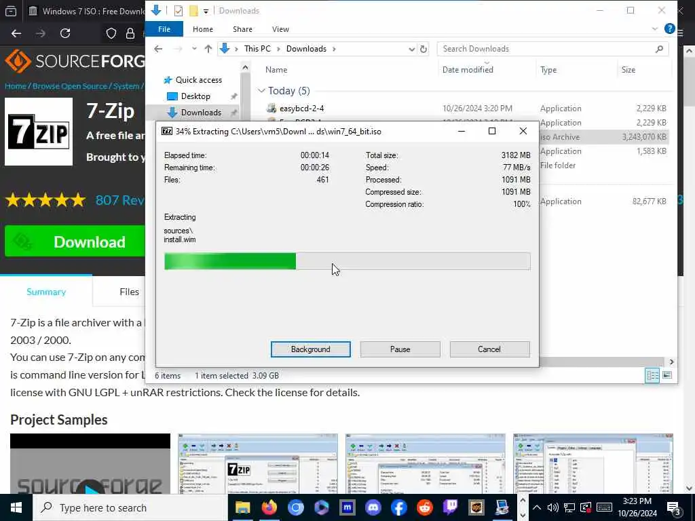Screen dimensions: 695x521
Task: Expand address bar history dropdown
Action: coord(411,49)
